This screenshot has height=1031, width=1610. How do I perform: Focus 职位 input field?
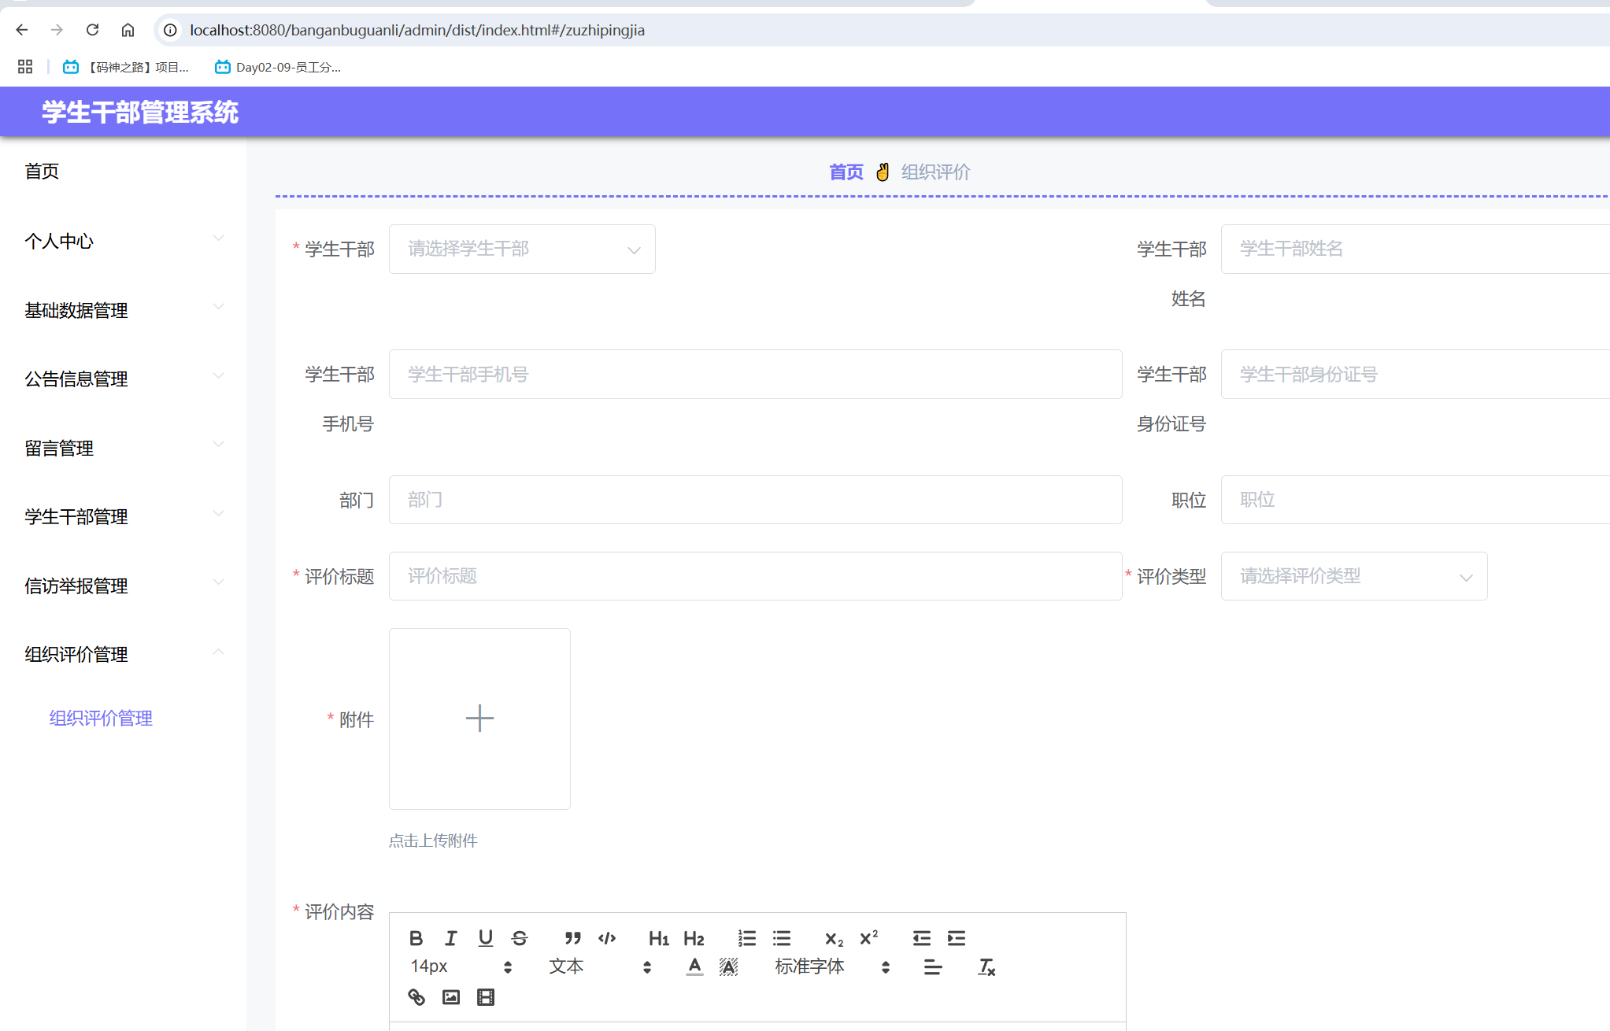click(x=1416, y=500)
